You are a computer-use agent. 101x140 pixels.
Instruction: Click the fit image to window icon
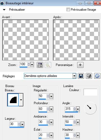tap(40, 65)
